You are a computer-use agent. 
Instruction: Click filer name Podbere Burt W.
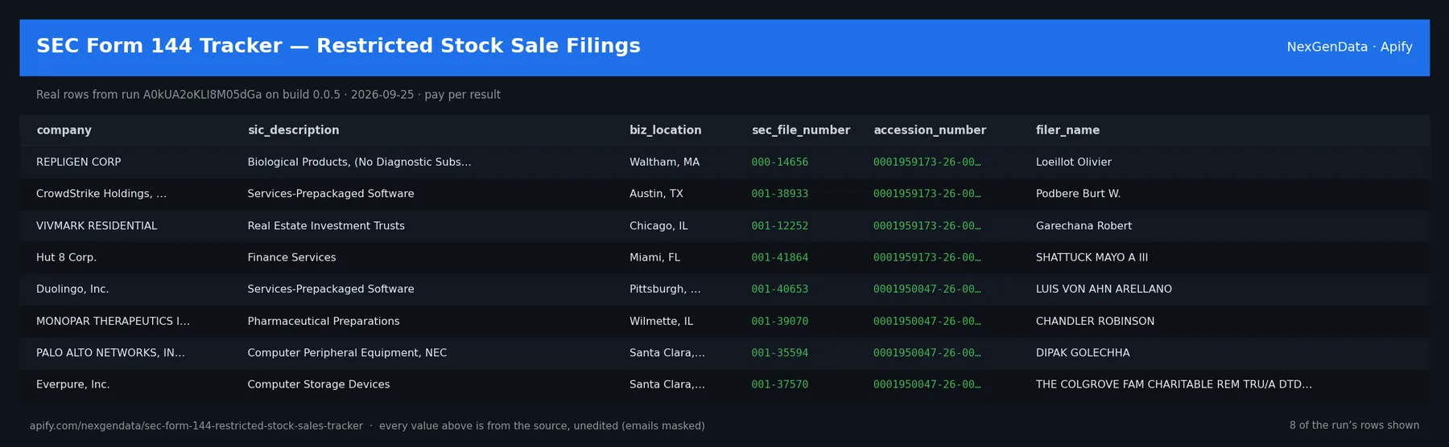click(1078, 194)
